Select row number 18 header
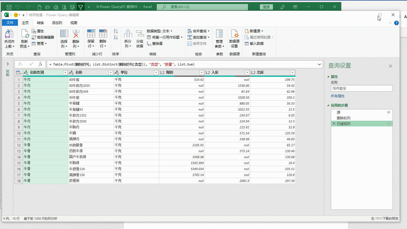The height and width of the screenshot is (229, 407). (19, 181)
